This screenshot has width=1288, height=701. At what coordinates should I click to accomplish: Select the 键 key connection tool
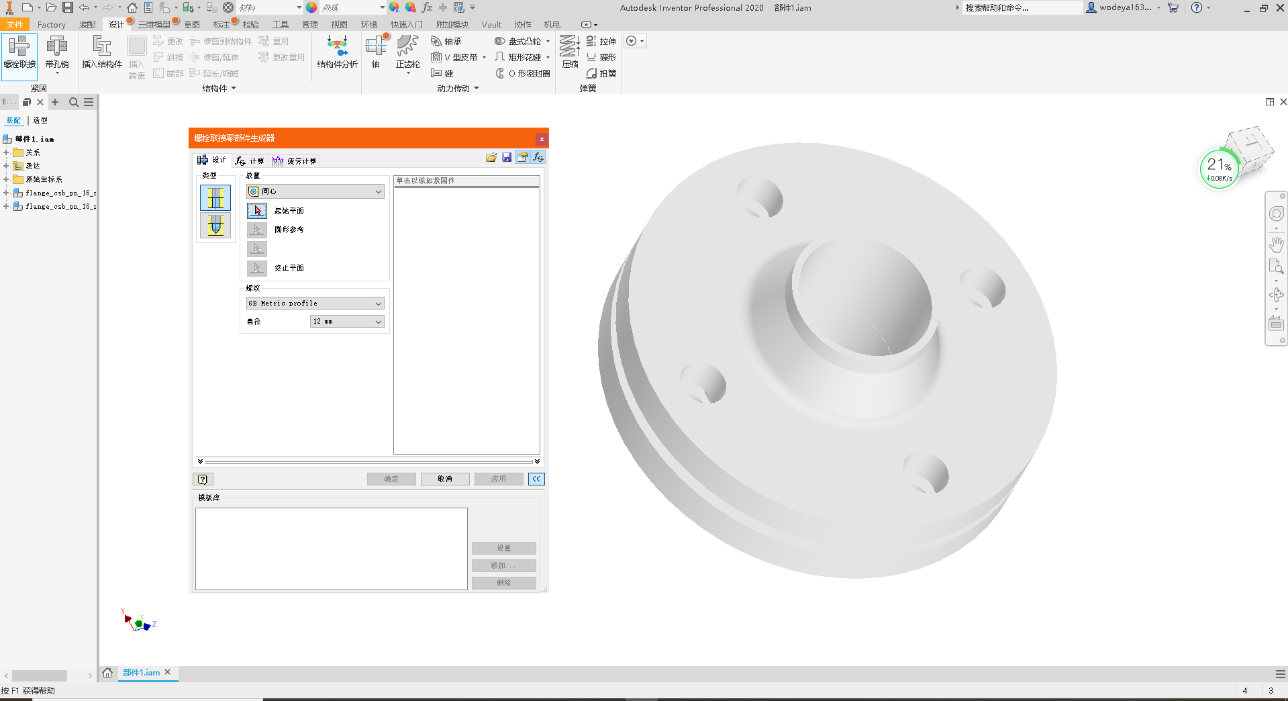tap(442, 73)
